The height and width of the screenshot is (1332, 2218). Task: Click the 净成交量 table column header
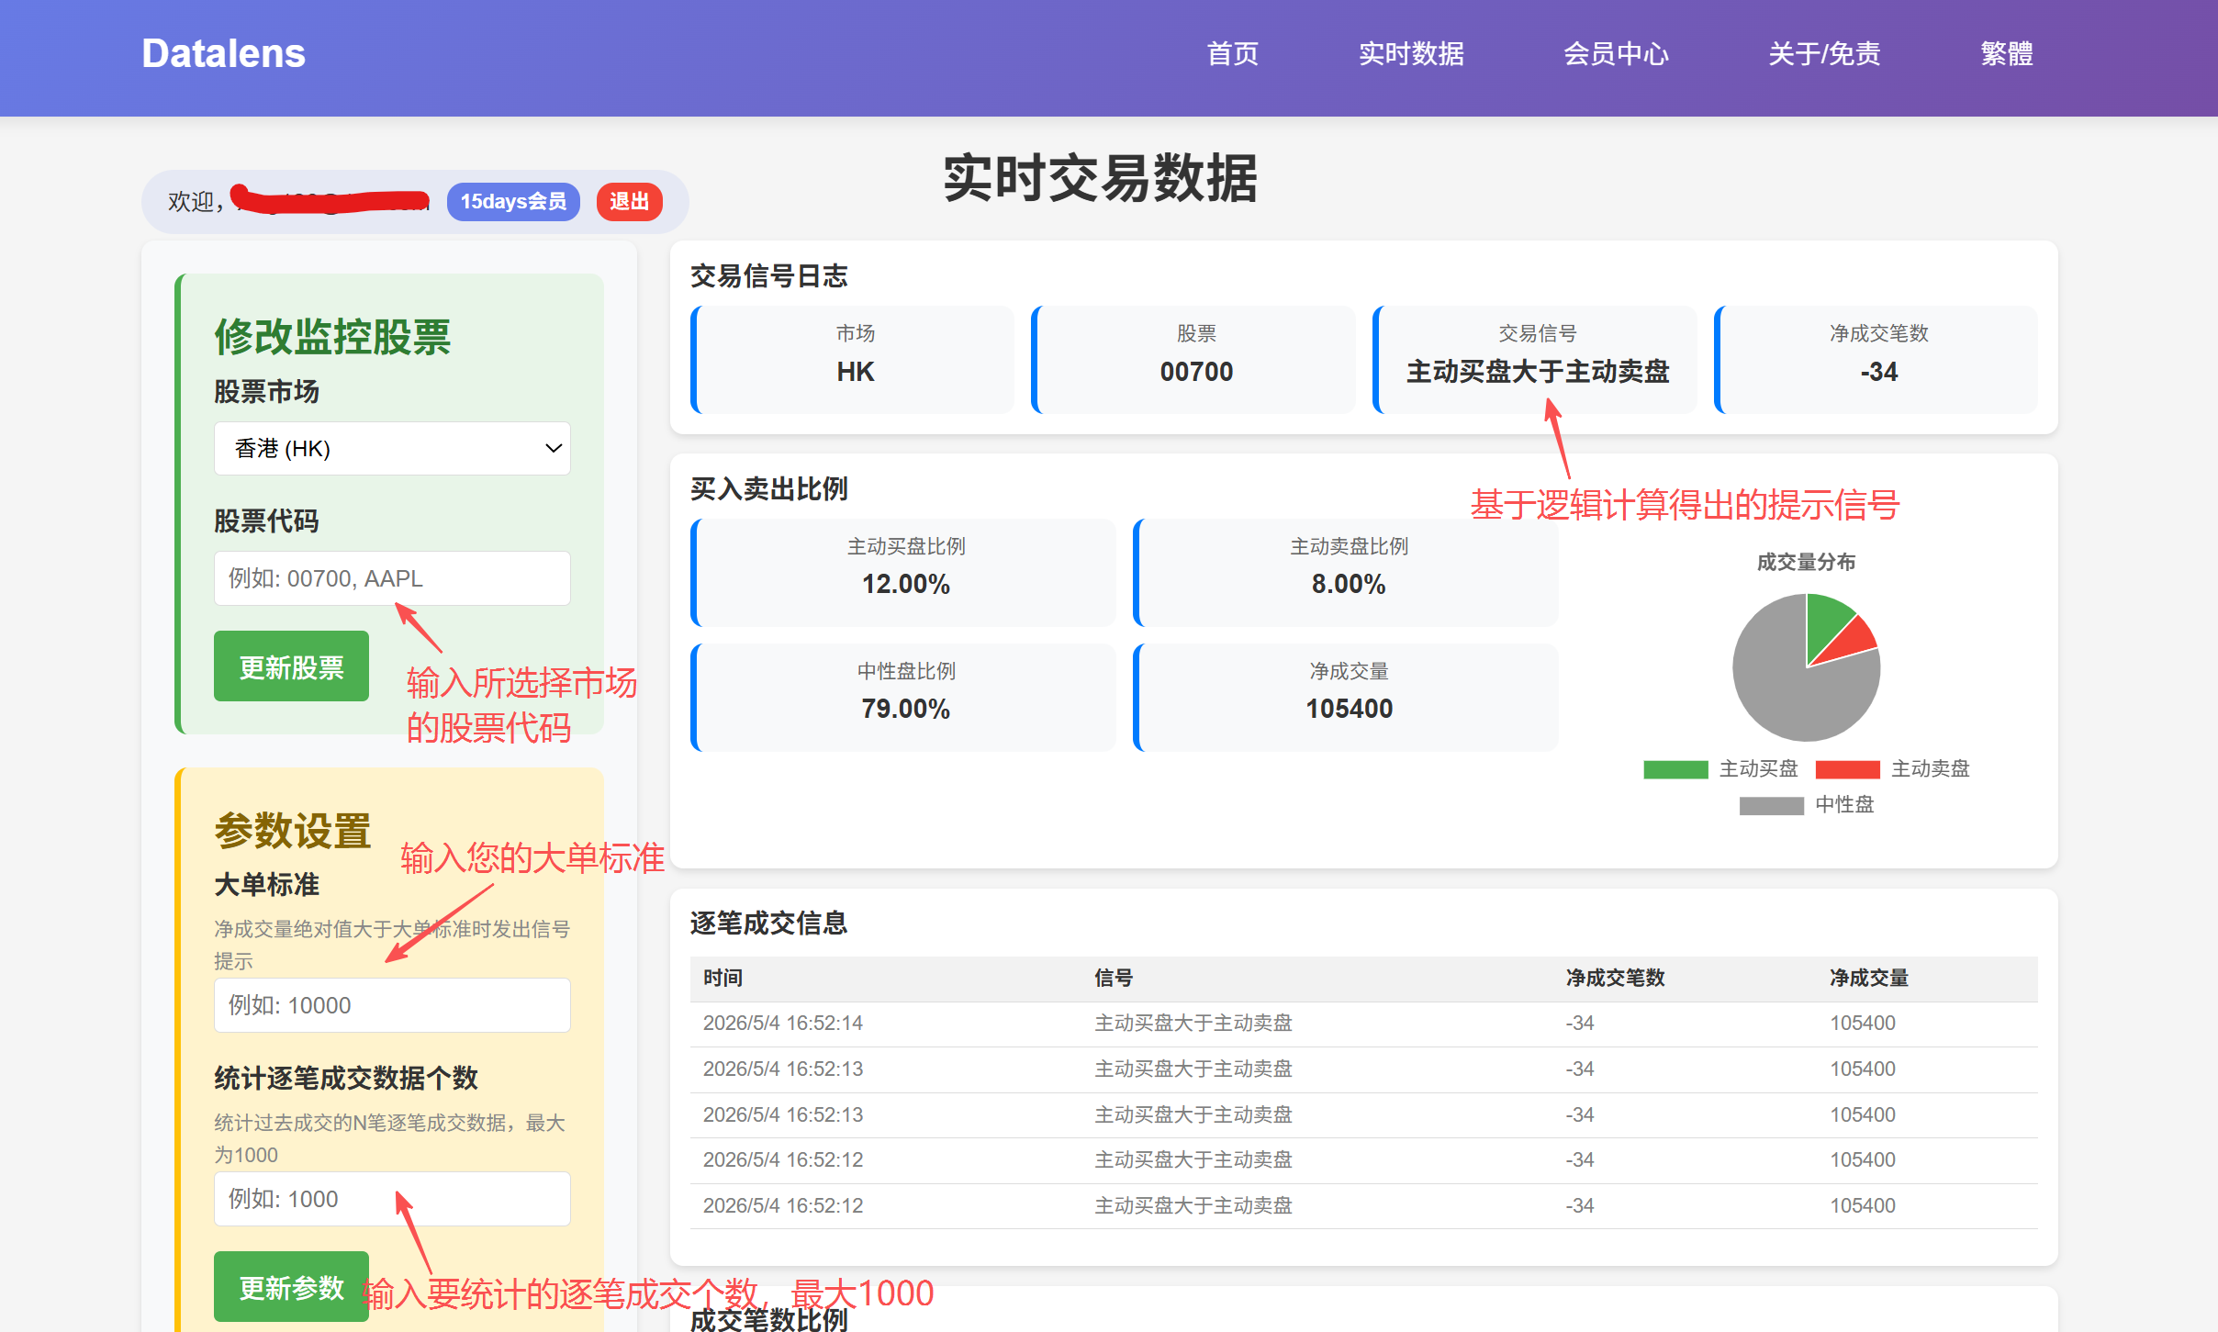[1869, 979]
